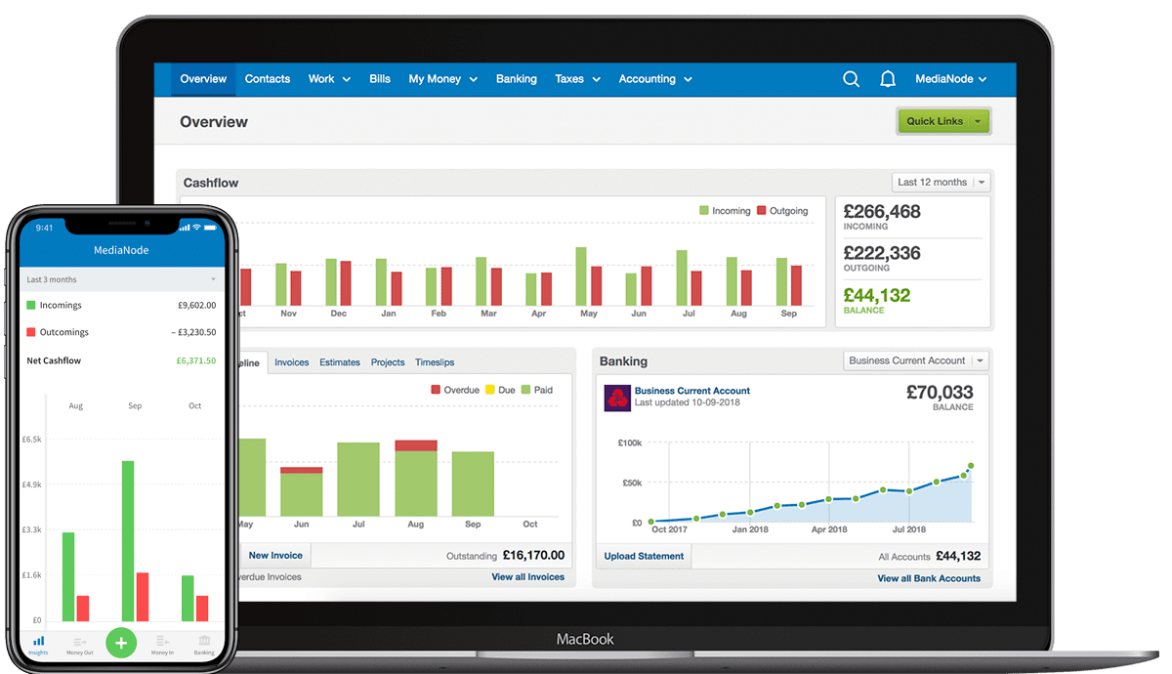Expand Last 3 months selector on phone
Image resolution: width=1172 pixels, height=674 pixels.
121,279
